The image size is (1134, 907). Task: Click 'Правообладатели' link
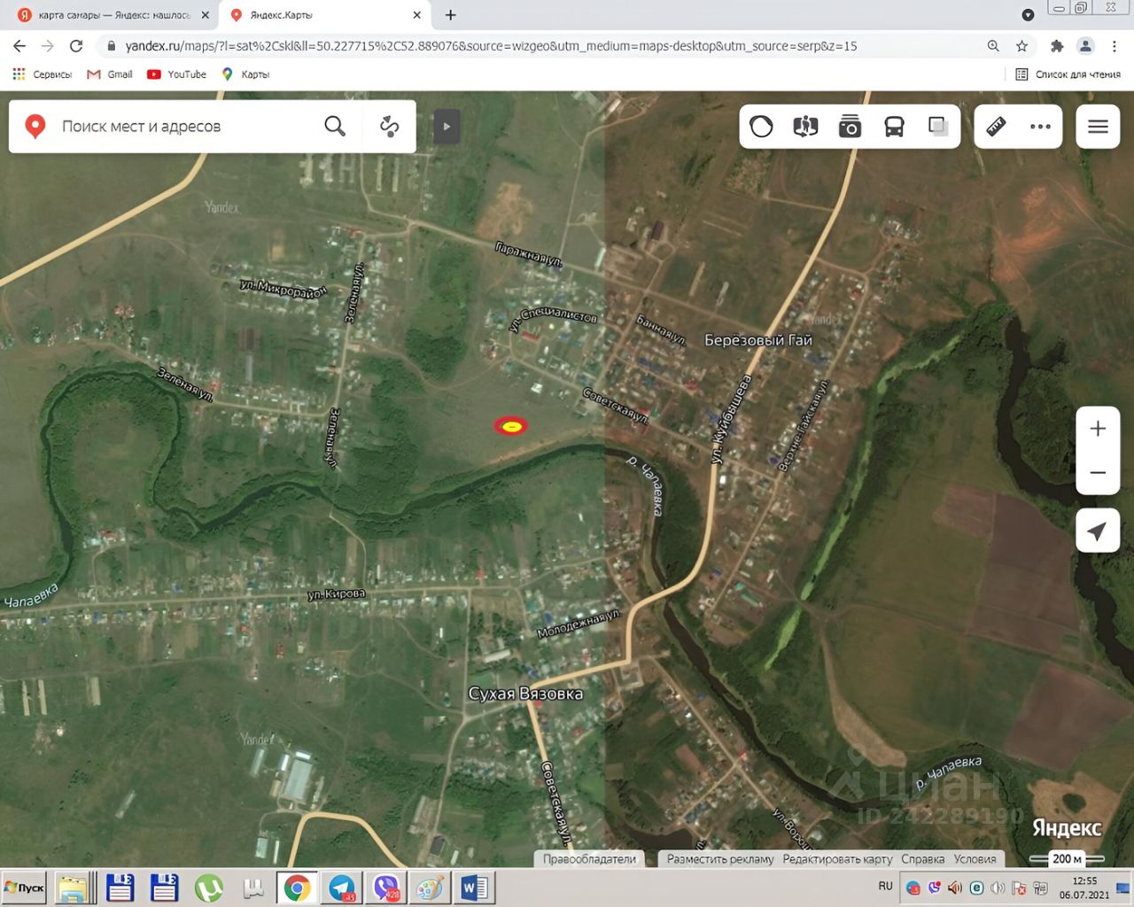[x=589, y=859]
